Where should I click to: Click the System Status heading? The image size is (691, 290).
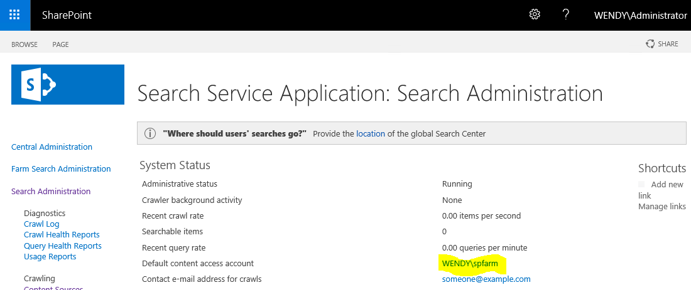click(175, 165)
